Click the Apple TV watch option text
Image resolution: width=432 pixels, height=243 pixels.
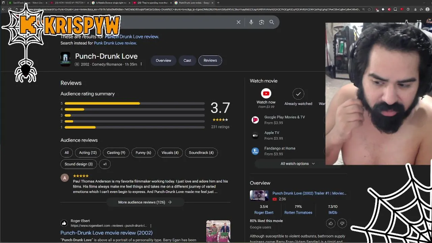[272, 133]
